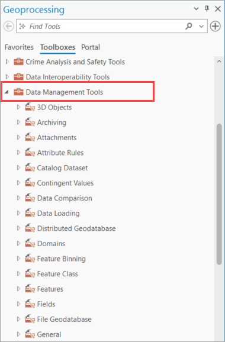225x342 pixels.
Task: Expand the Contingent Values toolset
Action: coord(18,183)
